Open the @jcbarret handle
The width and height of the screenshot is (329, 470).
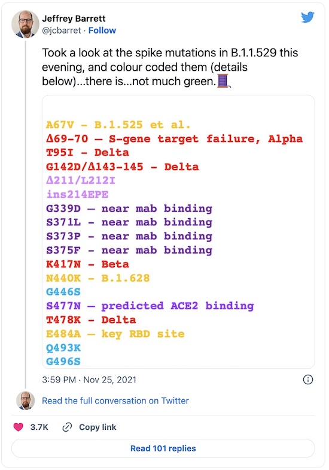click(x=61, y=30)
